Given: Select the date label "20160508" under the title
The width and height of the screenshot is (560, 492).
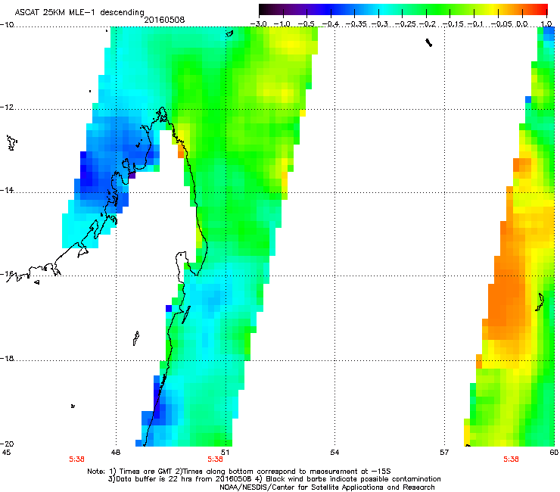Looking at the screenshot, I should tap(164, 20).
